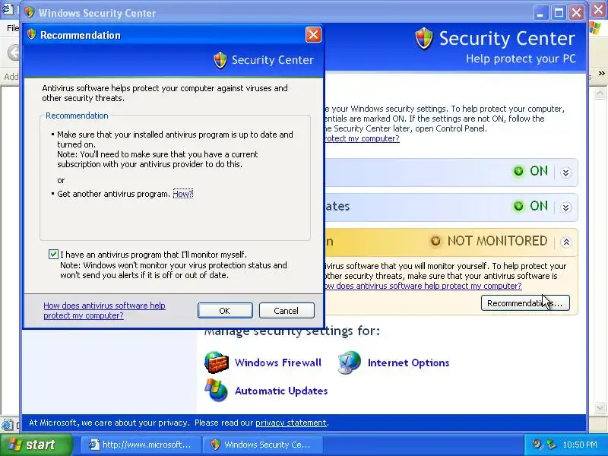608x456 pixels.
Task: Click the browser toolbar double-chevron overflow
Action: tap(601, 73)
